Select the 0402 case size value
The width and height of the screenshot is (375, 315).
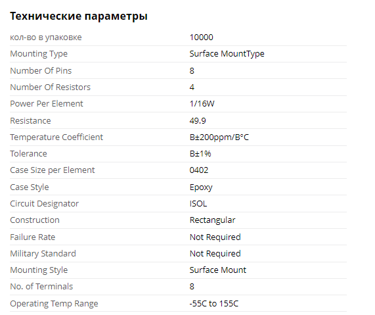199,170
